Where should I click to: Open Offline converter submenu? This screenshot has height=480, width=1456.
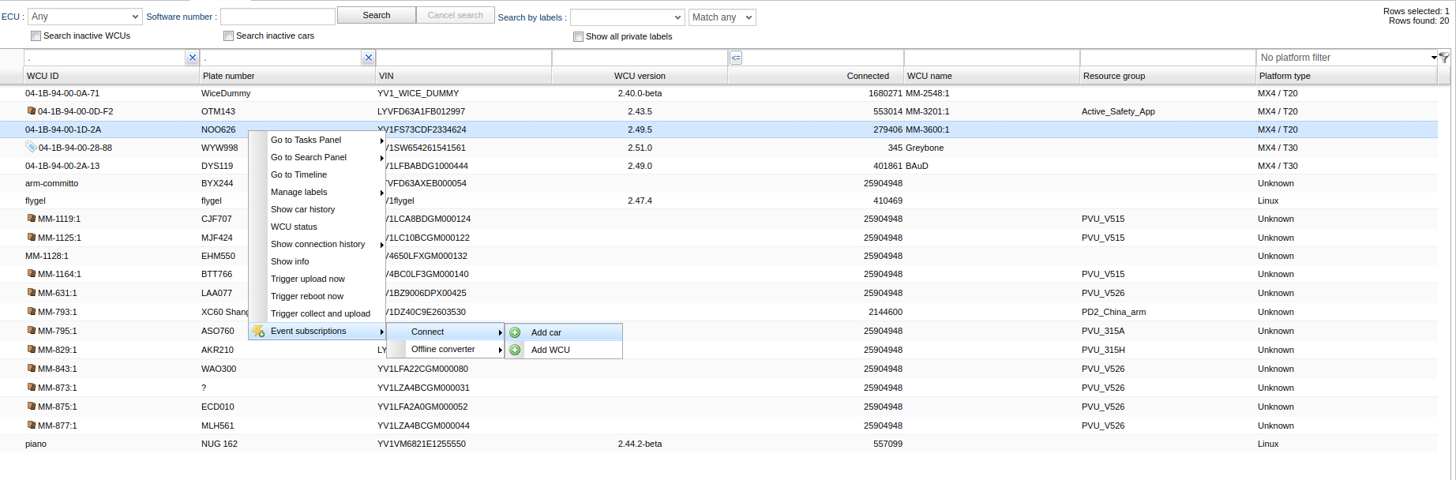pos(443,349)
